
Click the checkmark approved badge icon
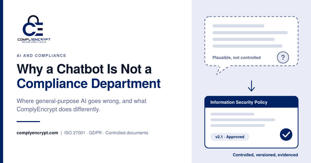(x=286, y=135)
